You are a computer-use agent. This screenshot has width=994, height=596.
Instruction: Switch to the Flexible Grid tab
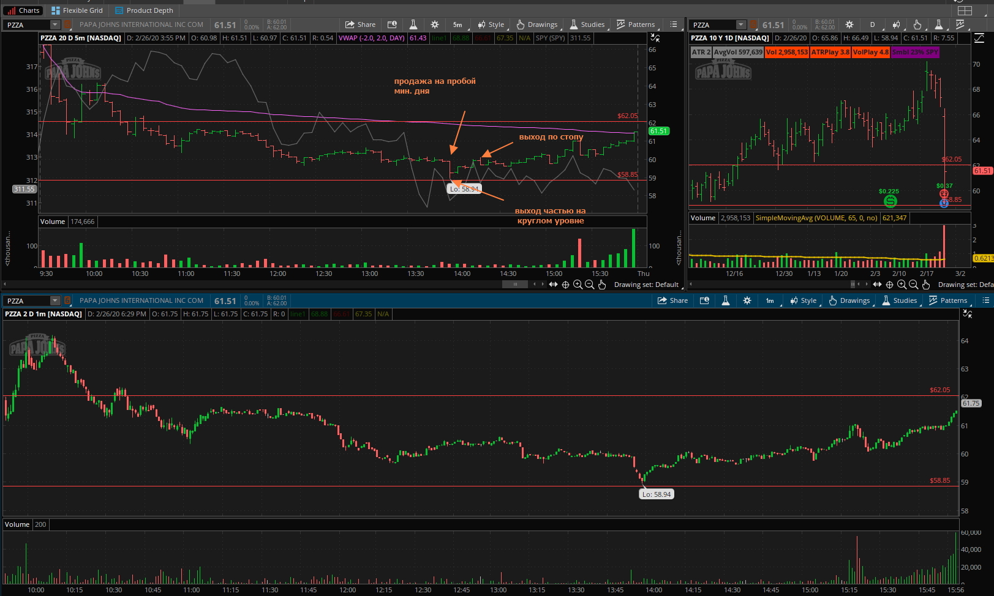[x=77, y=10]
